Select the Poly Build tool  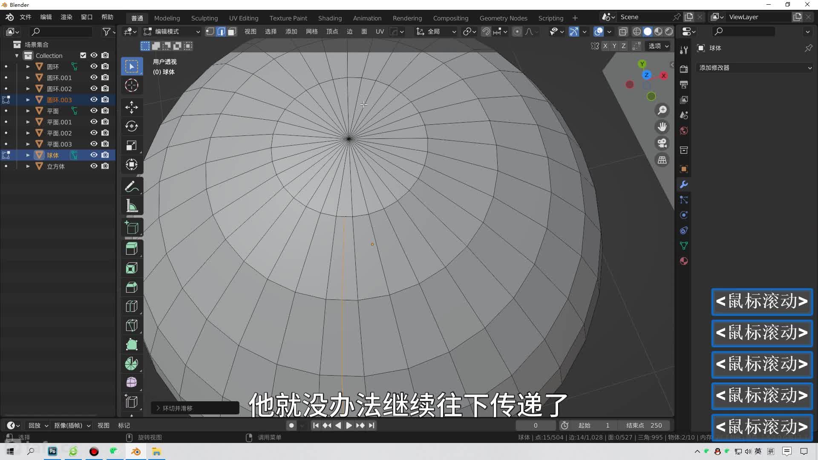132,345
